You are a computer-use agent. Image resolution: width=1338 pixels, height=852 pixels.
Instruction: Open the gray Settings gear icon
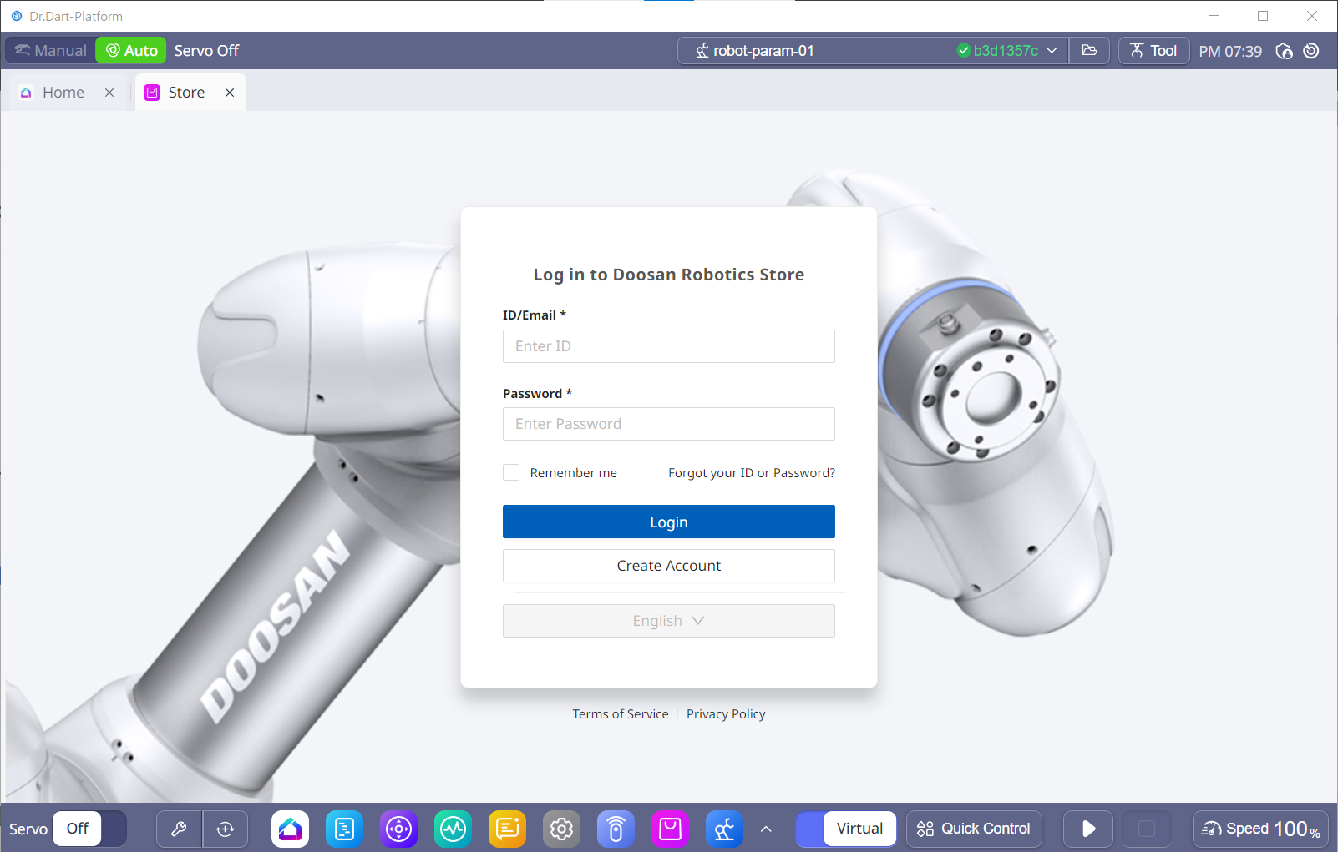click(x=561, y=829)
